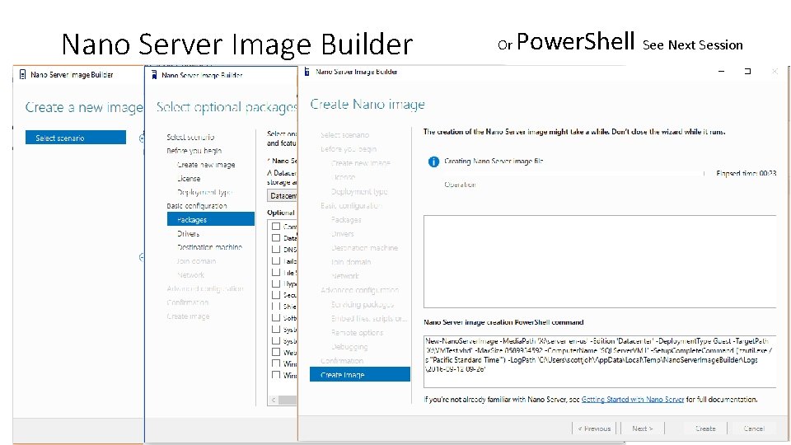791x445 pixels.
Task: Tick the 'Data...' package checkbox in the packages window
Action: [x=276, y=237]
